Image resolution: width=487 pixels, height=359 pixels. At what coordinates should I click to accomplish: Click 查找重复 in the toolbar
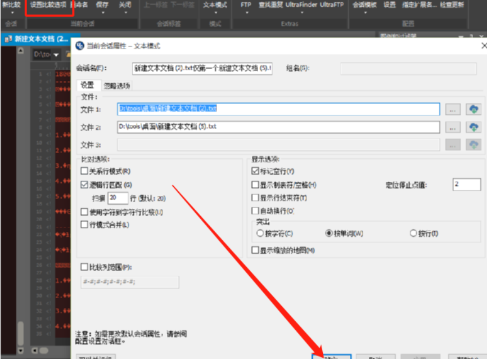coord(270,5)
